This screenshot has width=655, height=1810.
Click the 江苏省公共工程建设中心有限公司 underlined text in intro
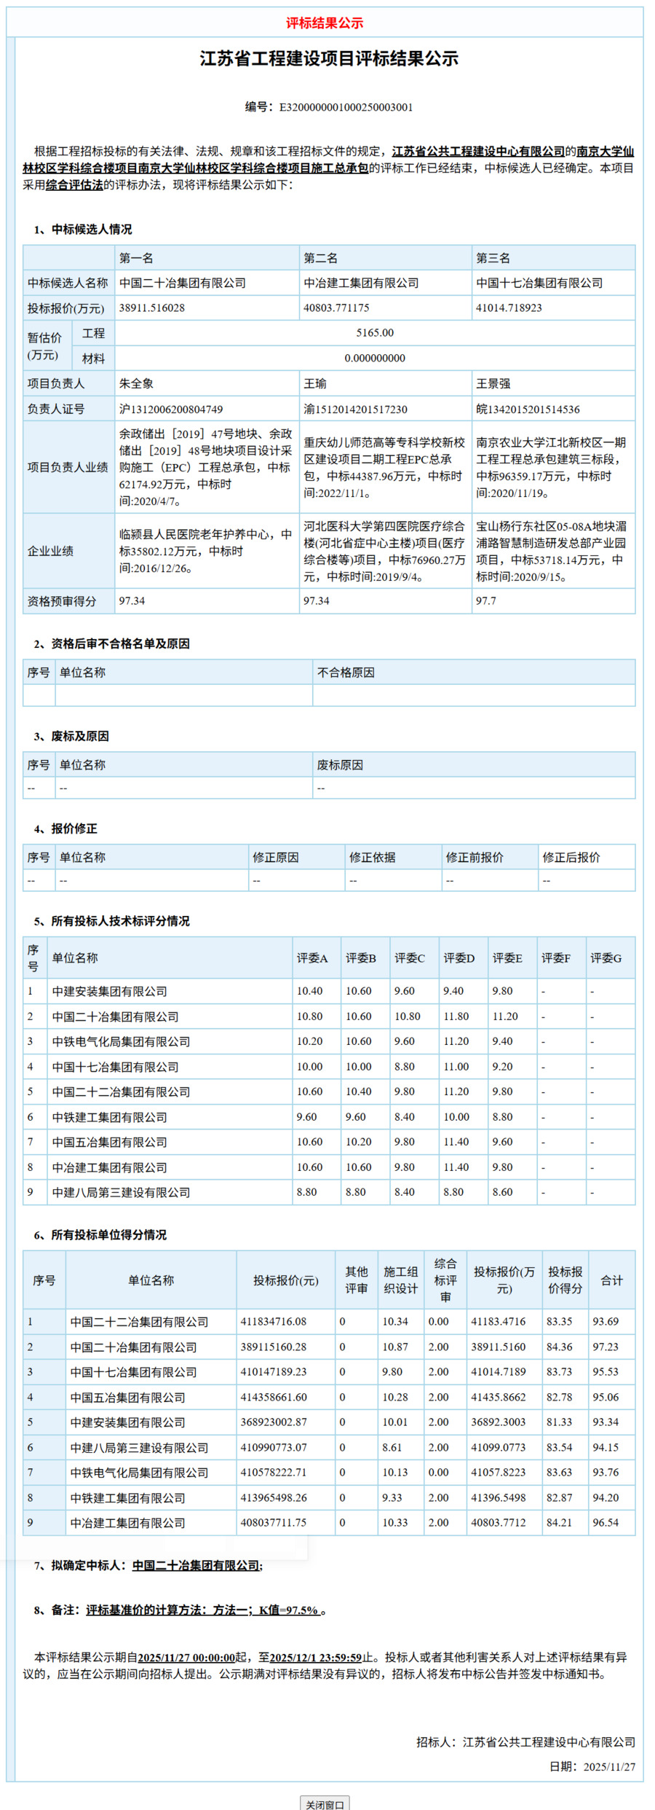(x=478, y=152)
